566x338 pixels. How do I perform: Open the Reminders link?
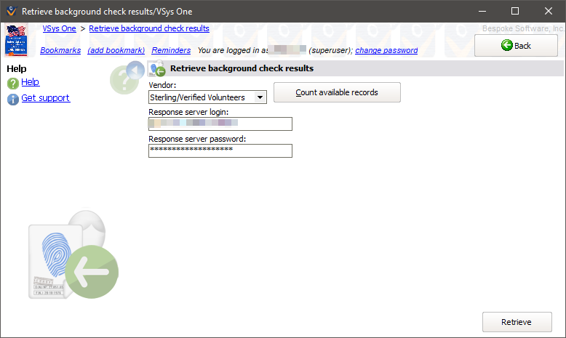click(x=171, y=51)
